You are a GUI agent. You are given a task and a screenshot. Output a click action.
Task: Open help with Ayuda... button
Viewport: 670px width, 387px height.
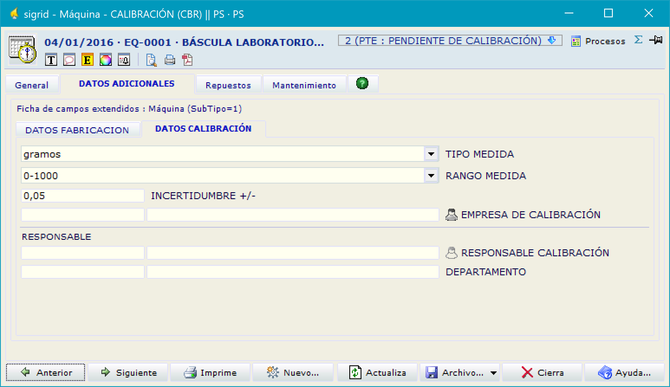pos(624,372)
